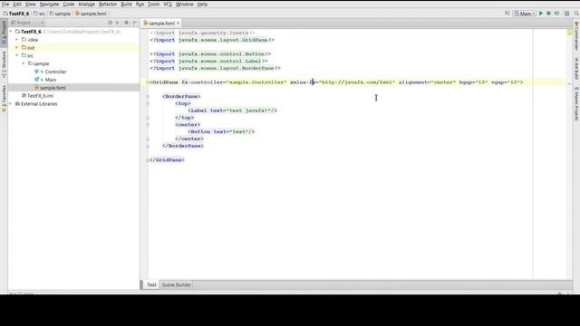The width and height of the screenshot is (580, 326).
Task: Click the Button text="test" code line
Action: 221,131
